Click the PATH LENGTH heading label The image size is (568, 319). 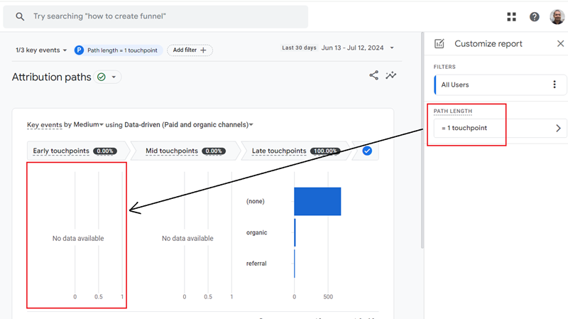[453, 112]
